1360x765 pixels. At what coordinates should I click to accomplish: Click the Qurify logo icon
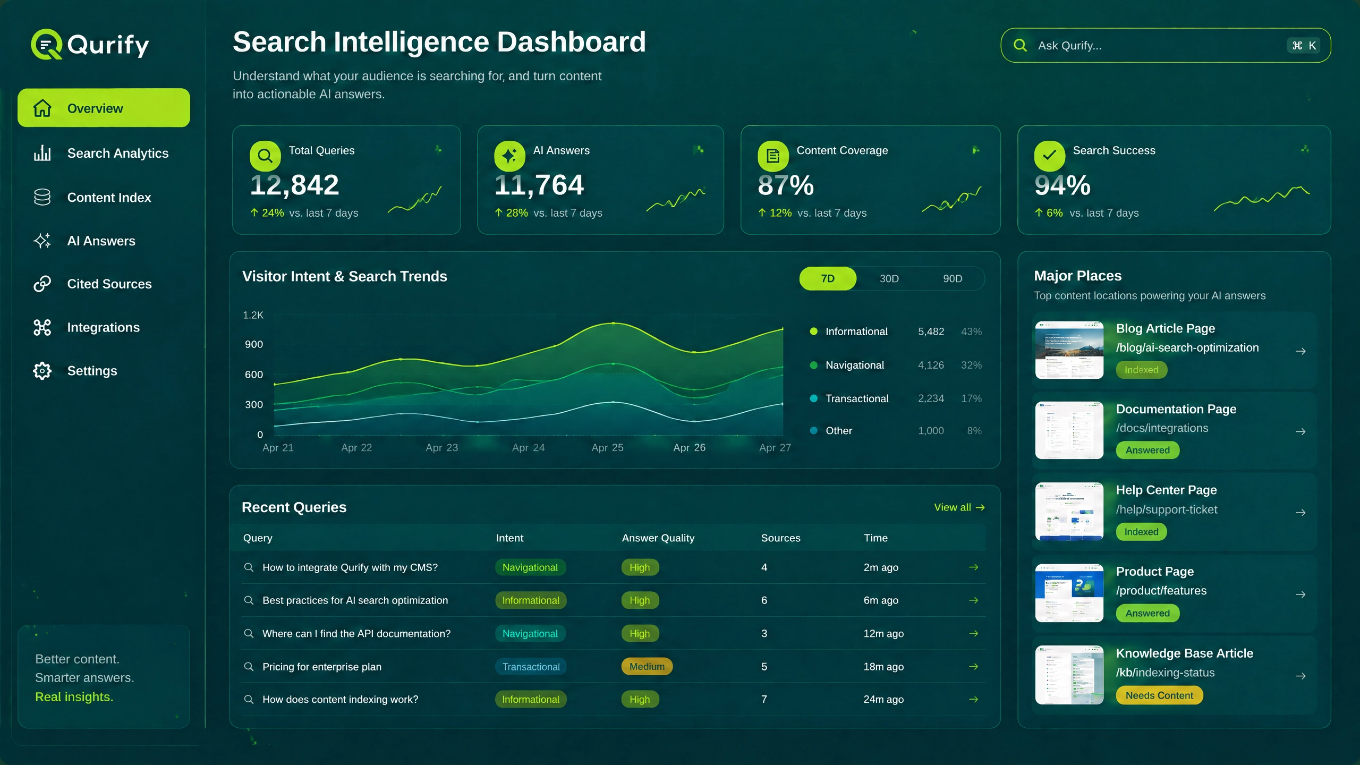click(47, 44)
